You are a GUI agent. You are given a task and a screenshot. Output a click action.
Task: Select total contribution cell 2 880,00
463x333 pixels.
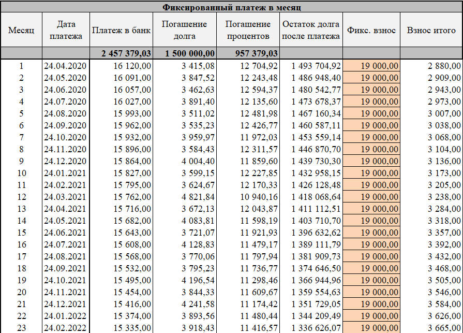tap(431, 66)
